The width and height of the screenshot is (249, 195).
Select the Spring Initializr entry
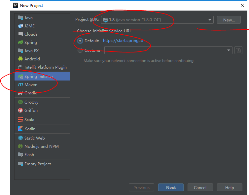(x=42, y=76)
